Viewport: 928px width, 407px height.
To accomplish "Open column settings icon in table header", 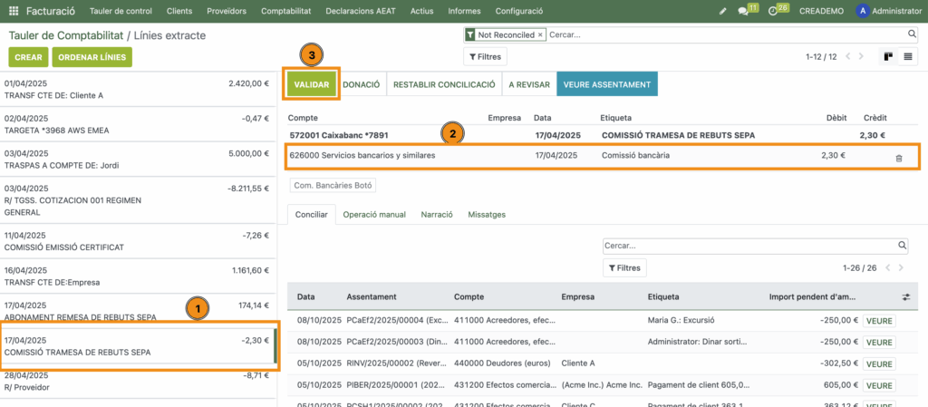I will click(x=906, y=296).
